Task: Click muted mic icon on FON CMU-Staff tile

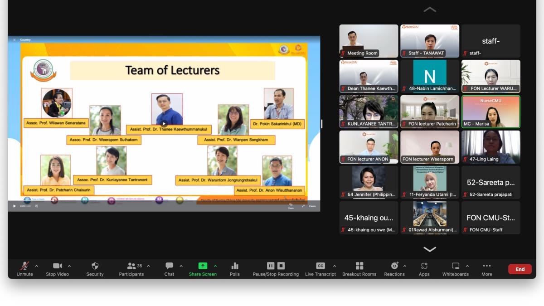Action: pos(466,230)
